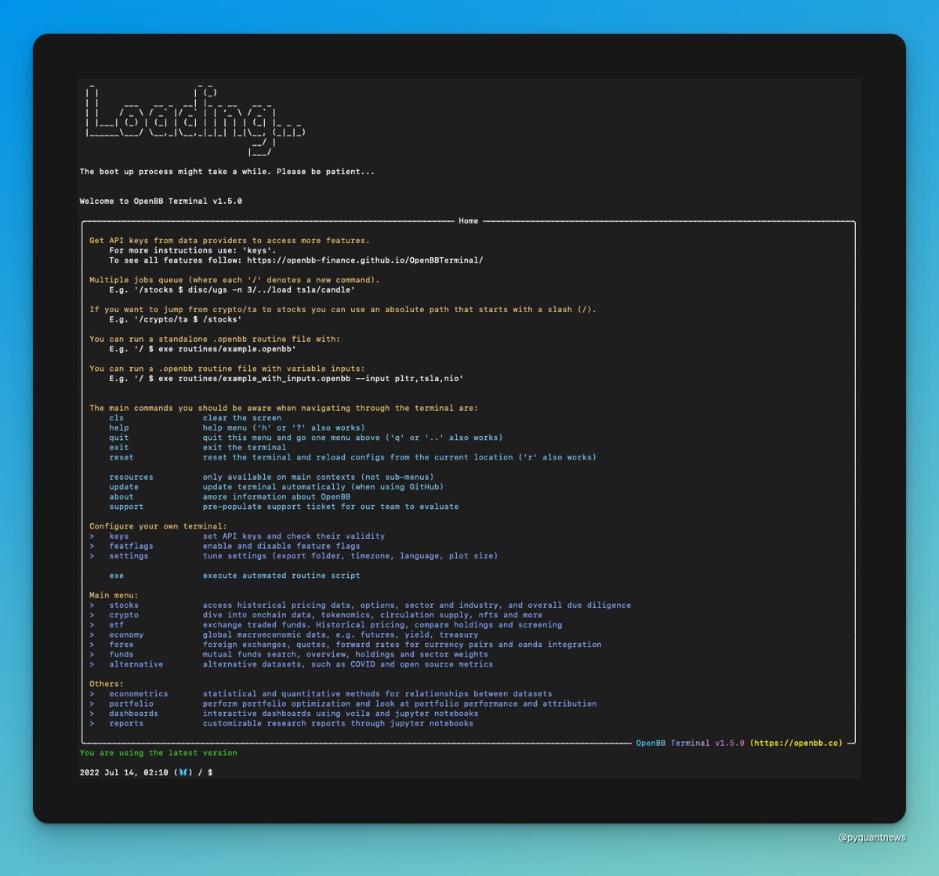Viewport: 939px width, 876px height.
Task: Open the crypto menu
Action: coord(123,615)
